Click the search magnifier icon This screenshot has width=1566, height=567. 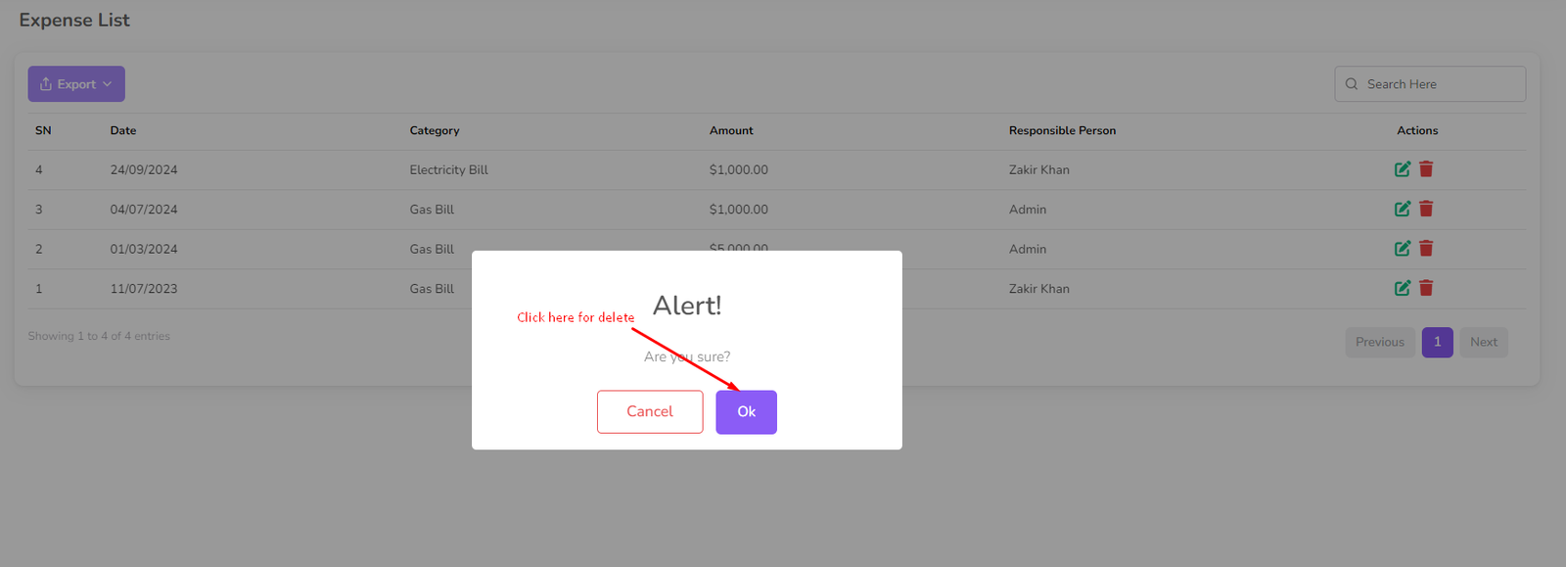(x=1352, y=84)
